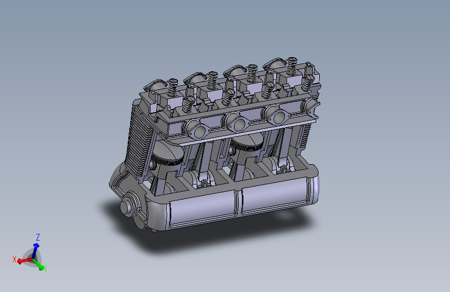This screenshot has height=292, width=450.
Task: Select the finned cylinder wall of engine
Action: [x=139, y=141]
